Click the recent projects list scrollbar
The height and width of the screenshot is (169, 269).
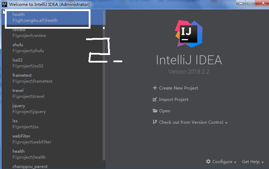pyautogui.click(x=104, y=85)
